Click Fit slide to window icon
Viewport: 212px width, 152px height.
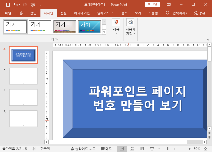pos(205,149)
